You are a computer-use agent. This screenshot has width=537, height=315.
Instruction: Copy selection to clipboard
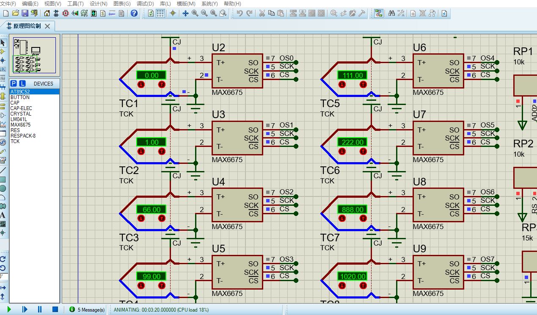click(271, 13)
